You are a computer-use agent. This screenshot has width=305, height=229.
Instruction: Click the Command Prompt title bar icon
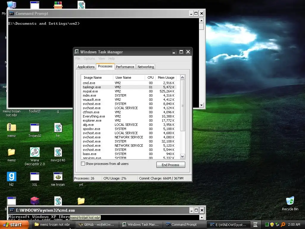coord(12,13)
